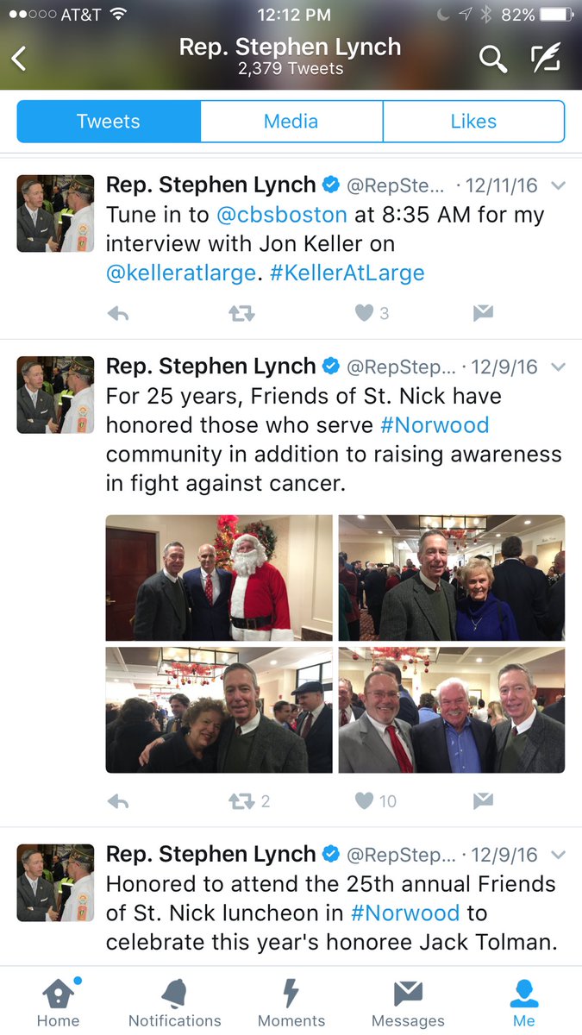Reply to the KellerAtLarge tweet
The width and height of the screenshot is (582, 1035).
click(118, 315)
